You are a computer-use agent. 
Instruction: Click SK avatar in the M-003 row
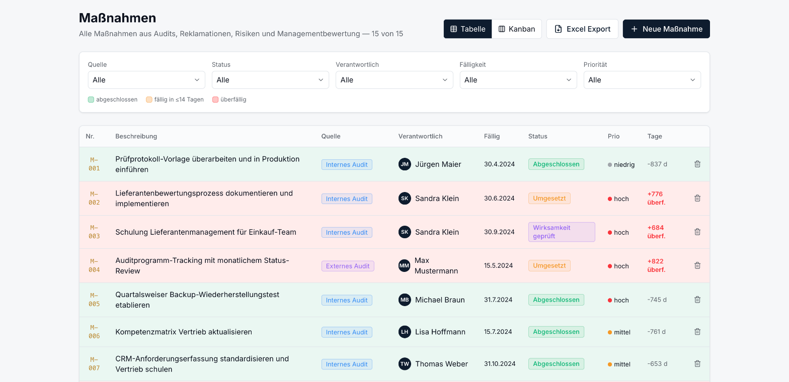click(405, 232)
